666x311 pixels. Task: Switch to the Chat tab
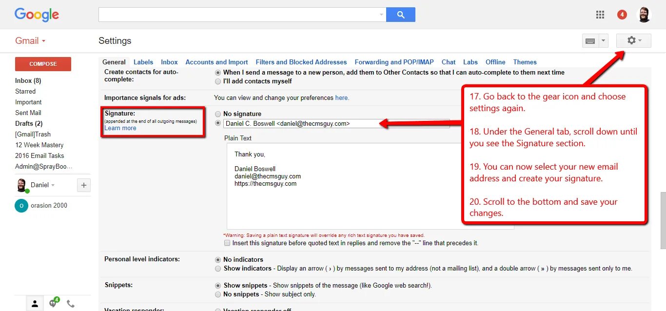tap(449, 62)
